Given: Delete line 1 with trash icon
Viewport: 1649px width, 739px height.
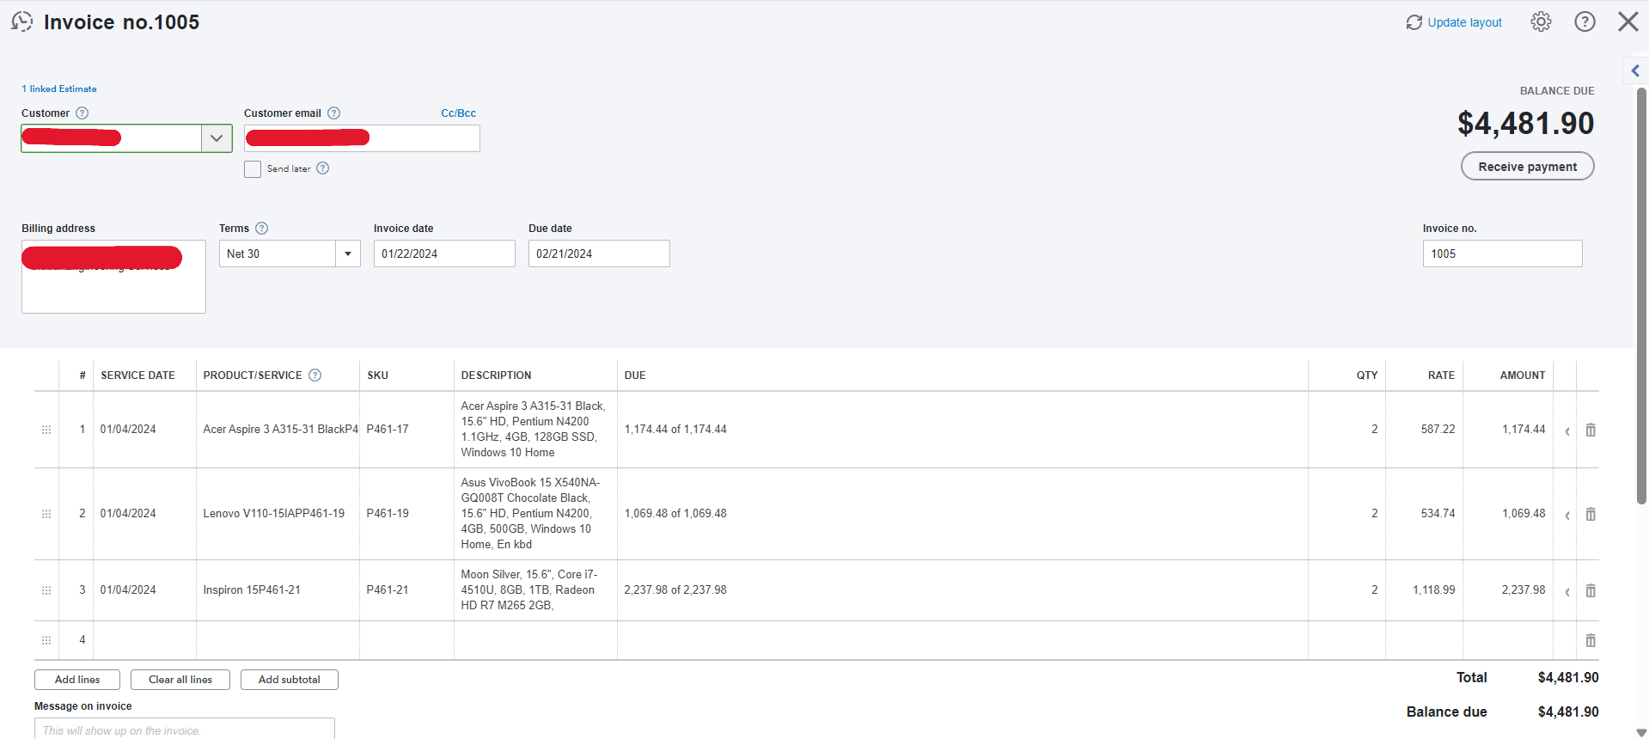Looking at the screenshot, I should click(1591, 430).
